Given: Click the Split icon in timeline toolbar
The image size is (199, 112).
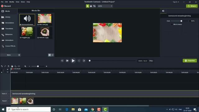Looking at the screenshot, I should point(19,66).
